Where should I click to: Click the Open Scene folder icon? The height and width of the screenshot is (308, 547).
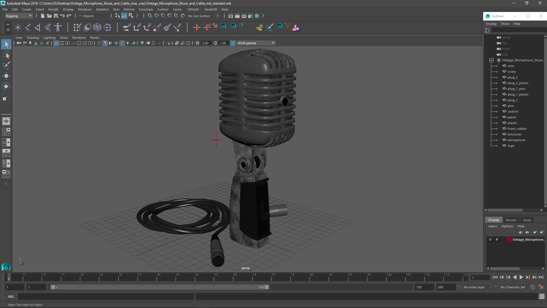point(49,16)
